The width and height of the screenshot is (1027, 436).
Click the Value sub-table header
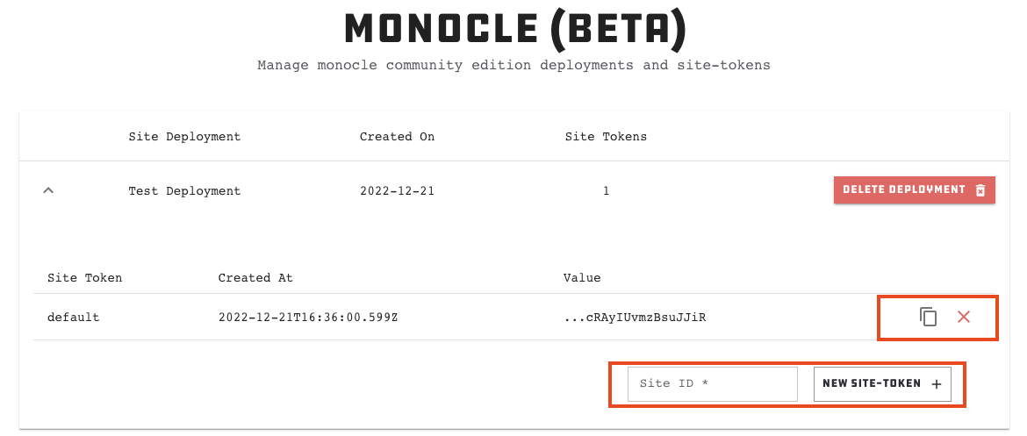pos(582,277)
